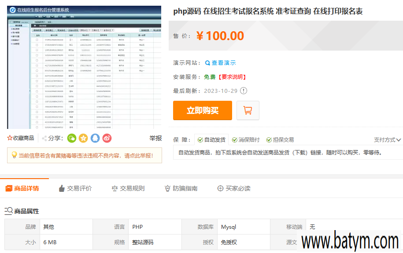Click info icon beside refresh date

[244, 91]
